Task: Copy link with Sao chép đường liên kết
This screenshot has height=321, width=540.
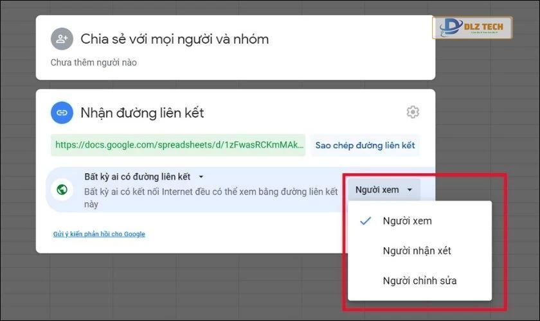Action: pyautogui.click(x=365, y=145)
